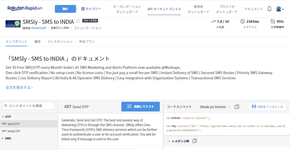Click the SMSly - SMS to INDIA title
Viewport: 290px width, 150px height.
48,22
